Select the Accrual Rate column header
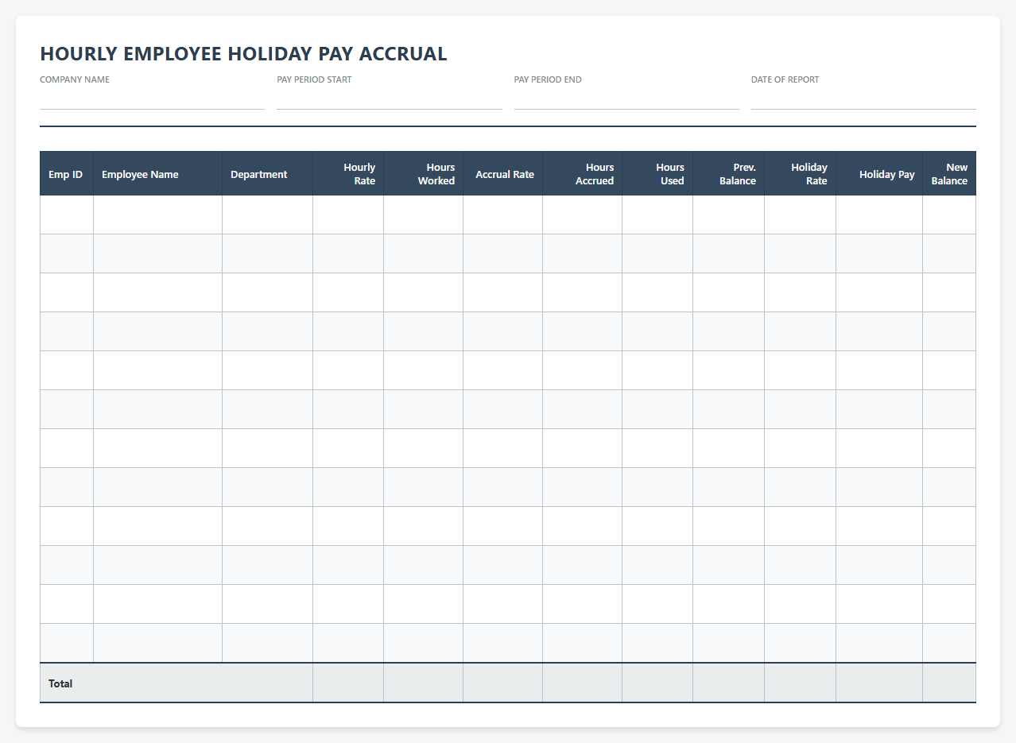The height and width of the screenshot is (743, 1016). point(503,174)
